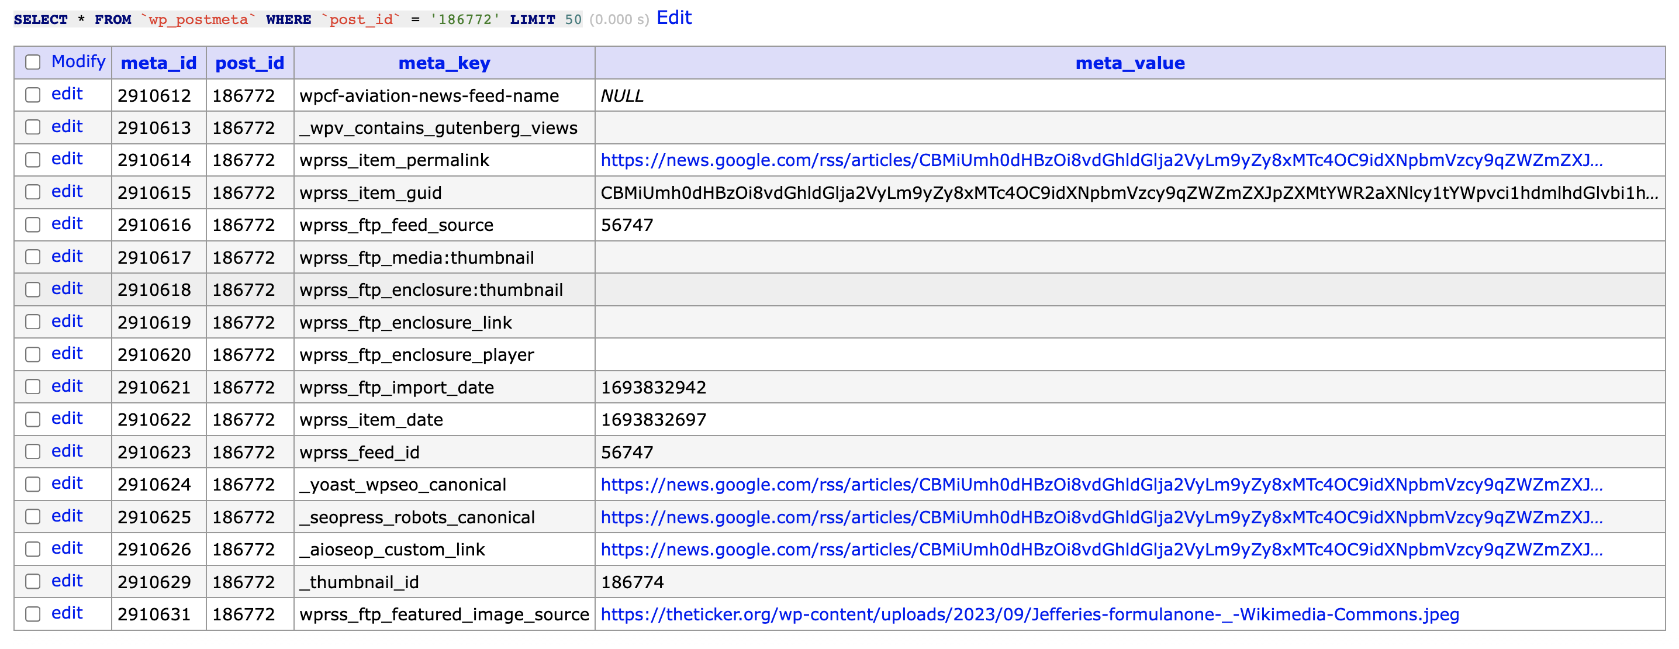Select checkbox for _thumbnail_id row
This screenshot has height=649, width=1679.
(x=33, y=581)
